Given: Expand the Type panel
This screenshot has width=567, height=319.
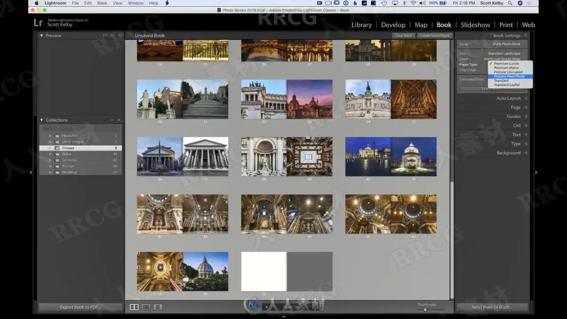Looking at the screenshot, I should click(x=525, y=144).
